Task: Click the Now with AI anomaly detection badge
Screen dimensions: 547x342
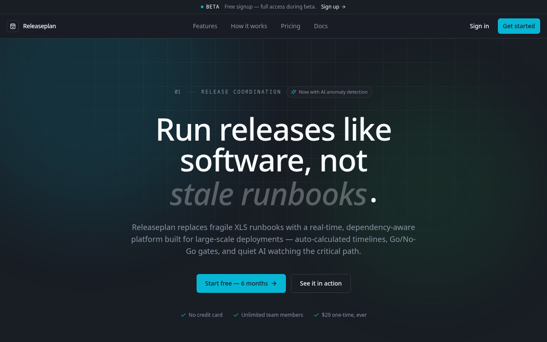Action: pos(329,92)
